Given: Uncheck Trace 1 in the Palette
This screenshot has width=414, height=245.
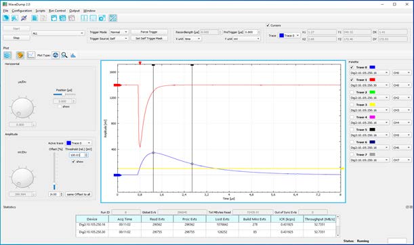Looking at the screenshot, I should click(x=352, y=80).
